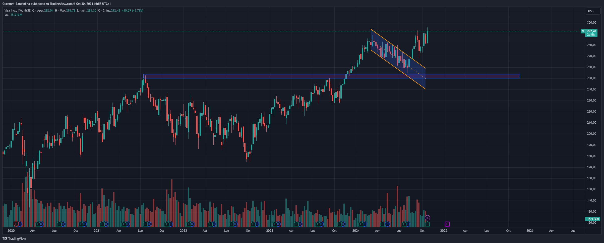604x243 pixels.
Task: Open the October 2020 earnings marker
Action: click(x=81, y=224)
